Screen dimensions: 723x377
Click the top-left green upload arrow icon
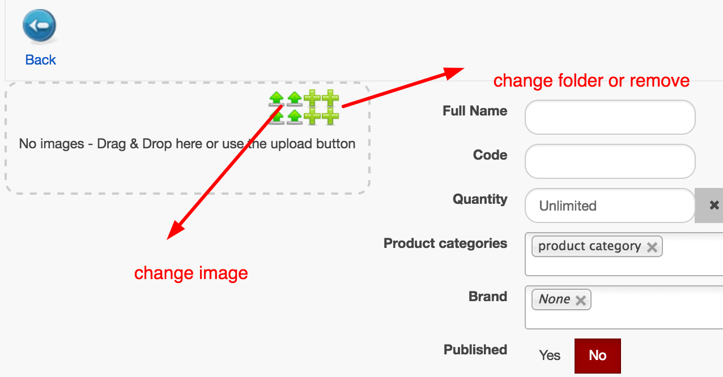[276, 98]
